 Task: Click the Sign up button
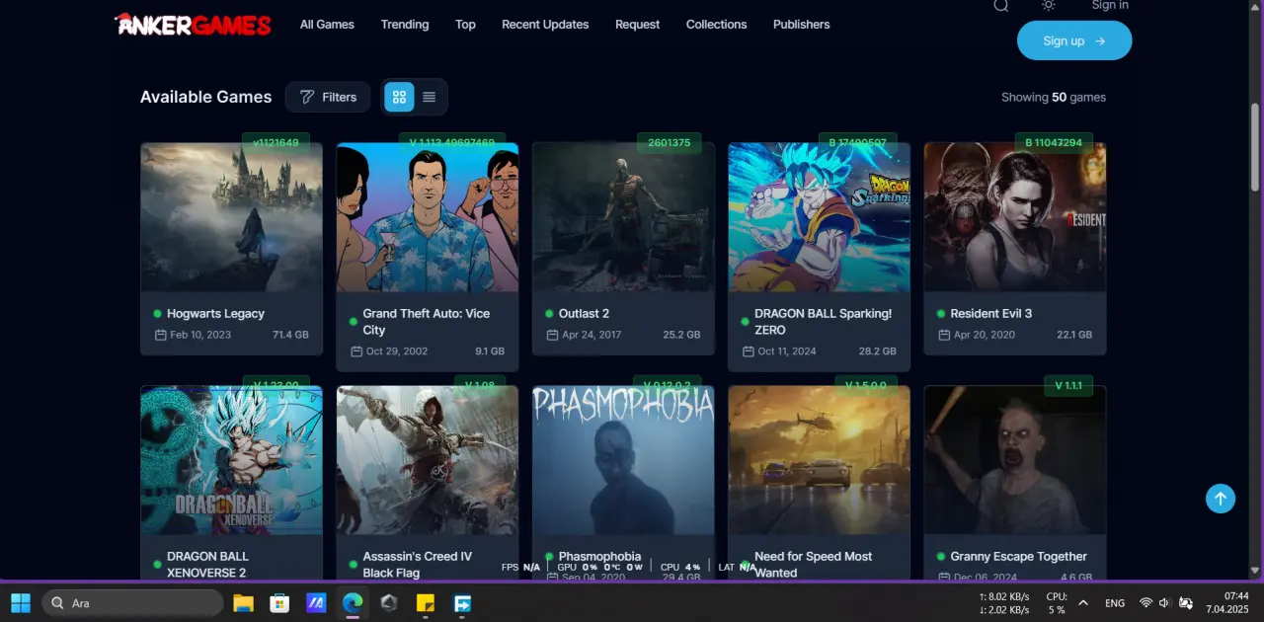pyautogui.click(x=1074, y=40)
